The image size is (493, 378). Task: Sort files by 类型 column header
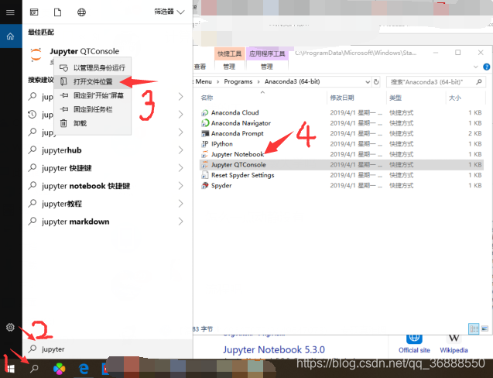tap(395, 98)
